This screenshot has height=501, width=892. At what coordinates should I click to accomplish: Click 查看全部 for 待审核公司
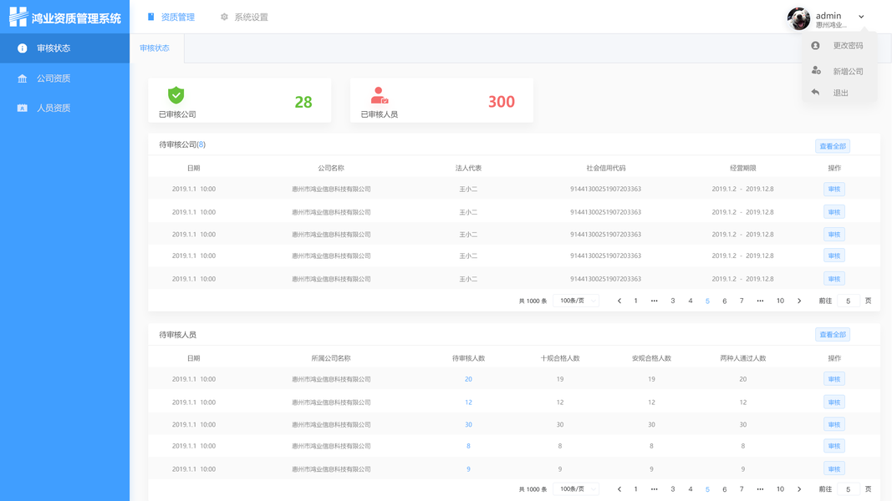833,146
